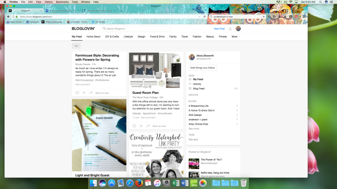
Task: Open The Power of "No"! post
Action: (x=211, y=159)
